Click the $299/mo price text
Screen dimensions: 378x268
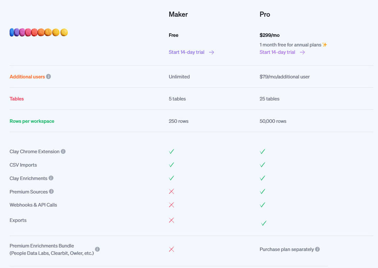pyautogui.click(x=269, y=35)
